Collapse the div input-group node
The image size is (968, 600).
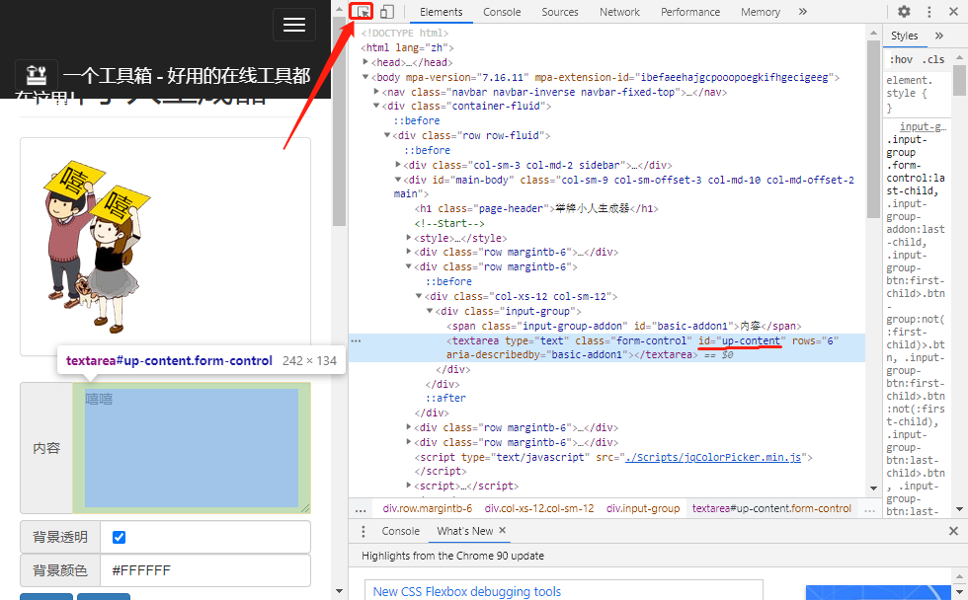point(429,311)
